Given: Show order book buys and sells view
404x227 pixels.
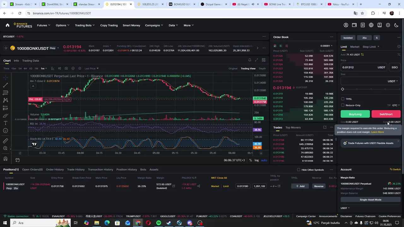Looking at the screenshot, I should pyautogui.click(x=275, y=46).
